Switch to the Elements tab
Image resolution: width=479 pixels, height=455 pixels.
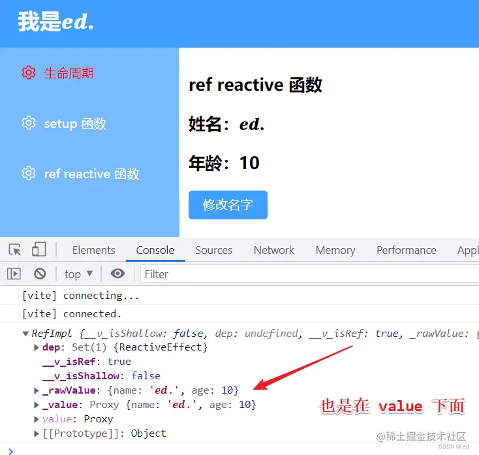94,250
